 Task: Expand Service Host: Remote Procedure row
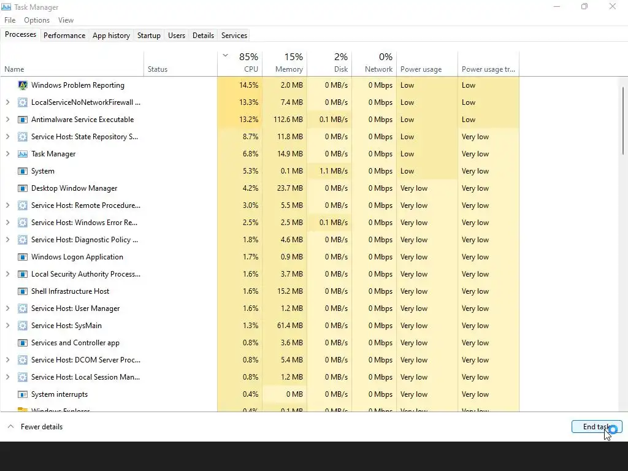[7, 205]
